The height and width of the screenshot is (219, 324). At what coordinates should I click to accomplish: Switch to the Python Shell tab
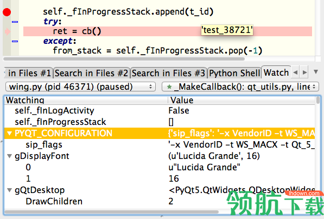click(x=234, y=73)
